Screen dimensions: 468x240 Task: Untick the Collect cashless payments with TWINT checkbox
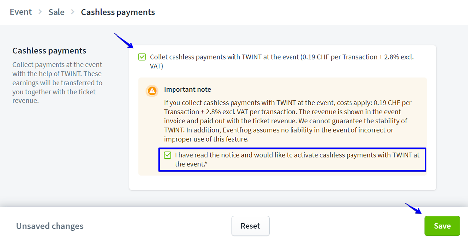point(143,57)
